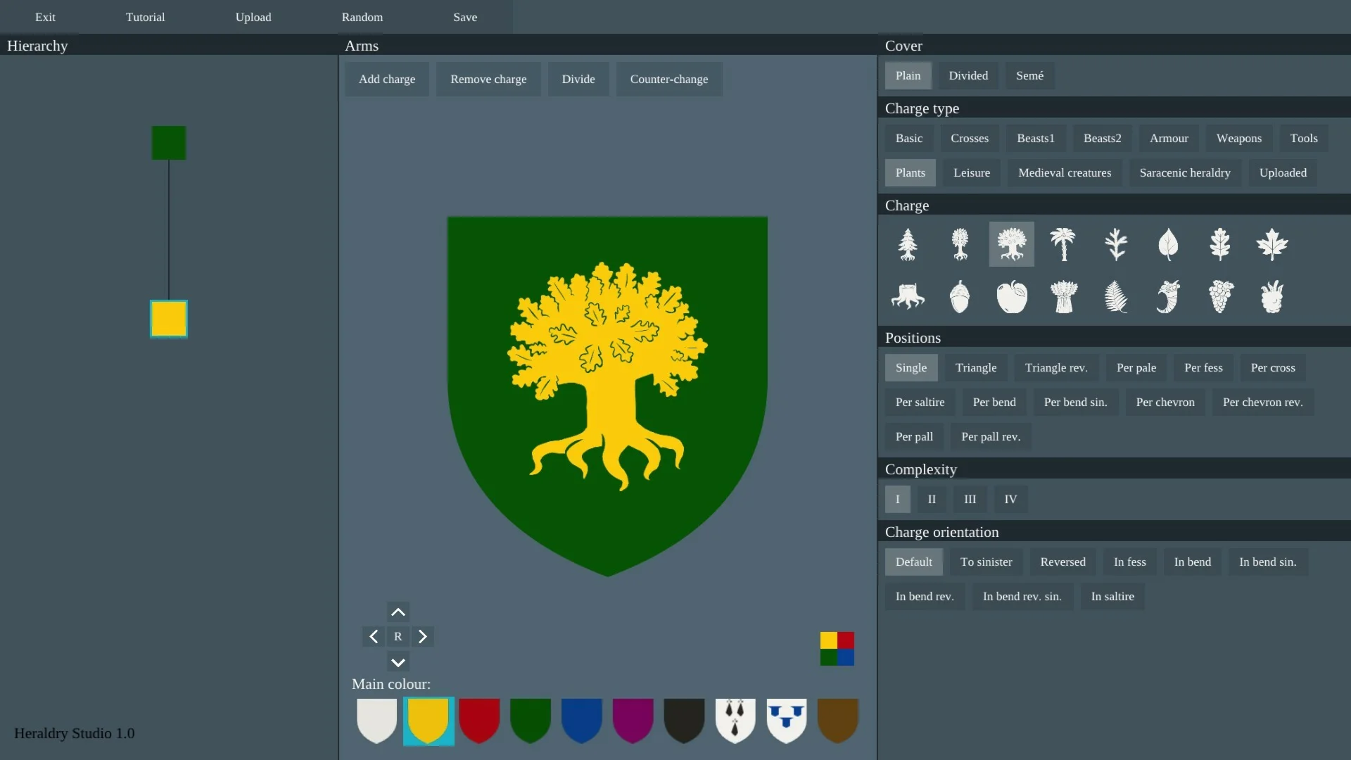The width and height of the screenshot is (1351, 760).
Task: Select the tree stump charge
Action: [x=908, y=297]
